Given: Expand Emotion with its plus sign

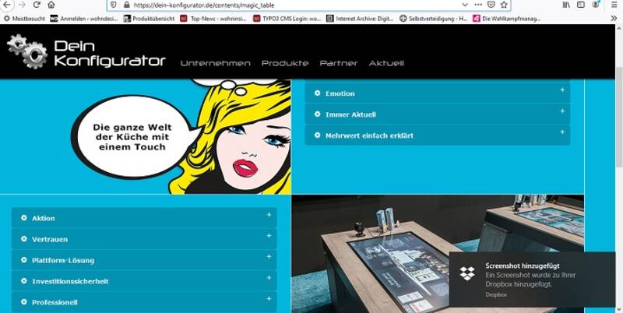Looking at the screenshot, I should coord(562,90).
